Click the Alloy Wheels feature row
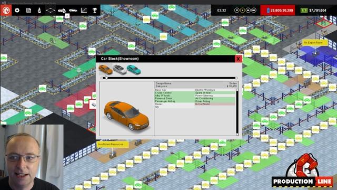 pos(174,96)
